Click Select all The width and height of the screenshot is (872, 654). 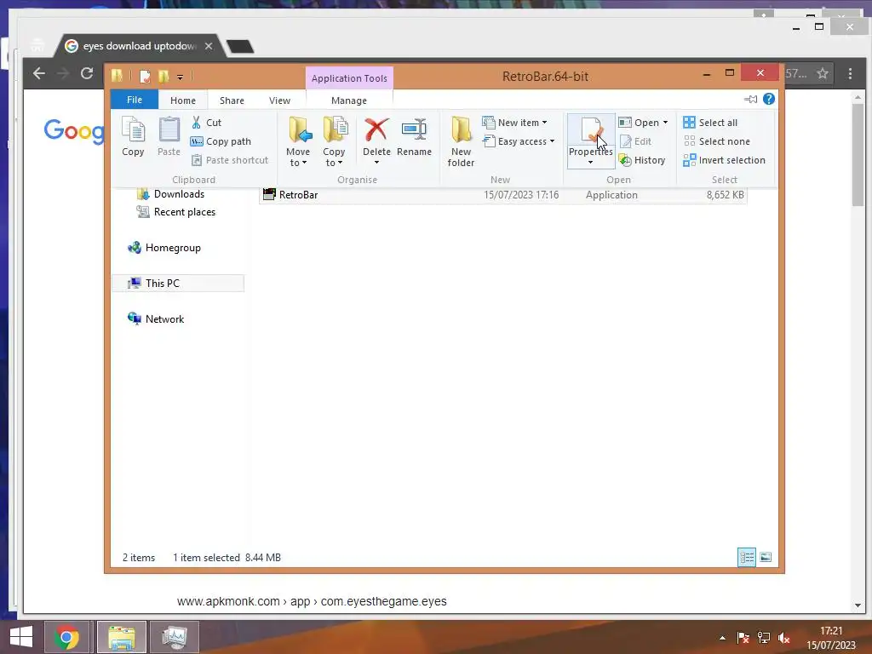pyautogui.click(x=710, y=123)
